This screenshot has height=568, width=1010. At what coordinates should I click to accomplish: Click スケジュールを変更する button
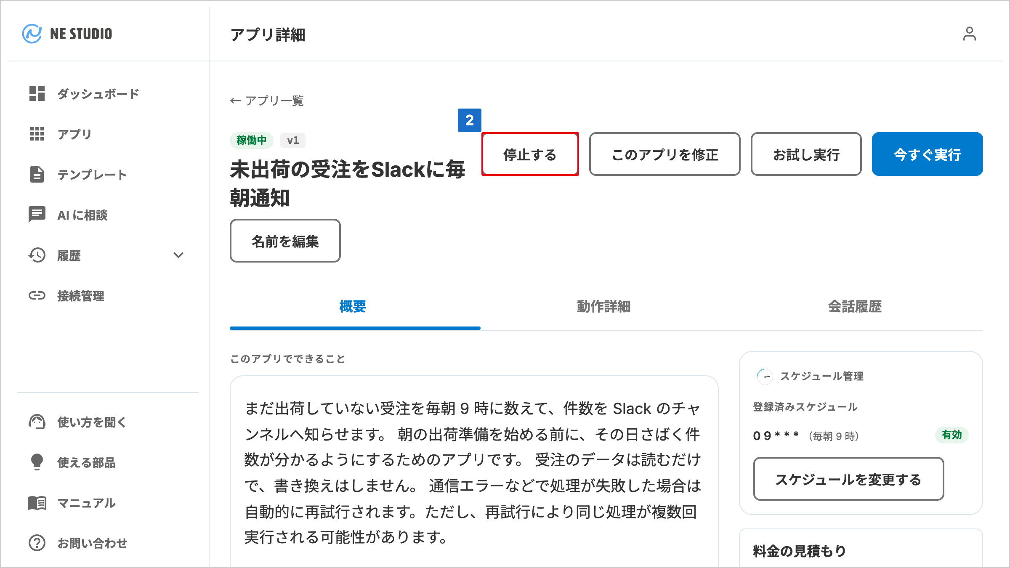point(848,479)
